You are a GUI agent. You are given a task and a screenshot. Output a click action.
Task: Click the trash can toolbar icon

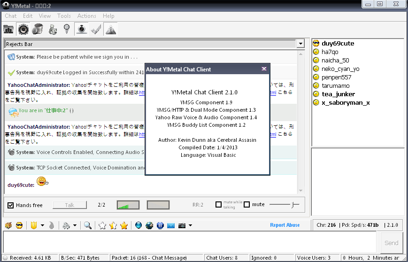tap(38, 29)
